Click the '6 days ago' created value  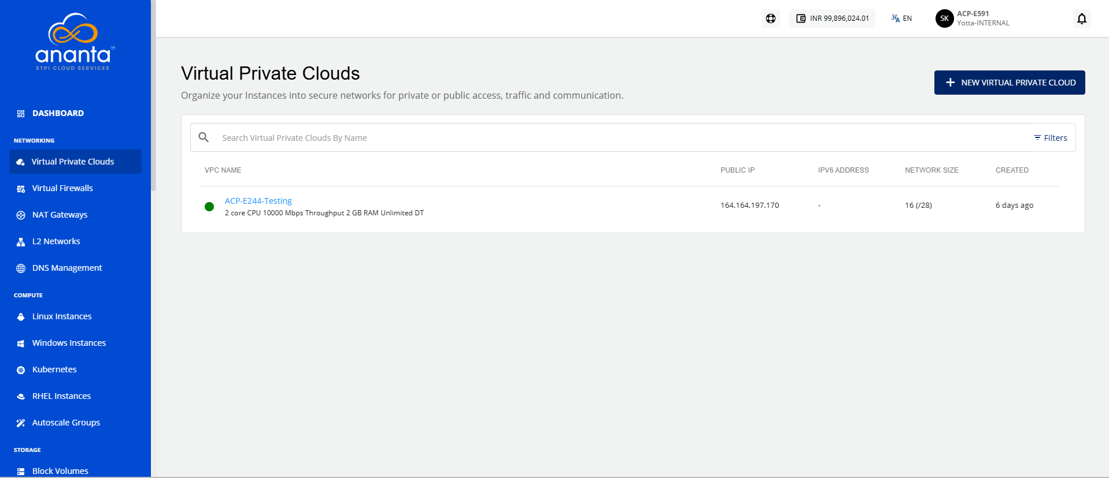click(1014, 206)
